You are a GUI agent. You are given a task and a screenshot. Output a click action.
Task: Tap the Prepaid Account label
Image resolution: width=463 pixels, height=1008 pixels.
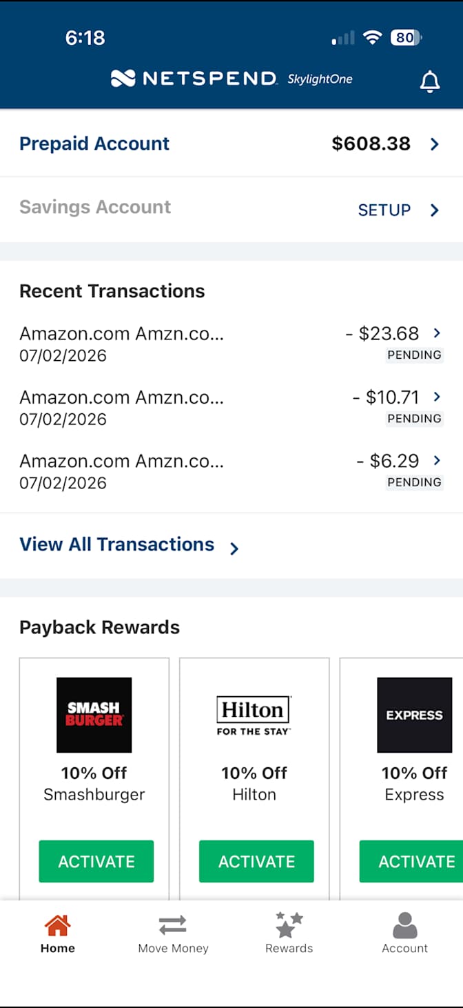click(x=94, y=144)
